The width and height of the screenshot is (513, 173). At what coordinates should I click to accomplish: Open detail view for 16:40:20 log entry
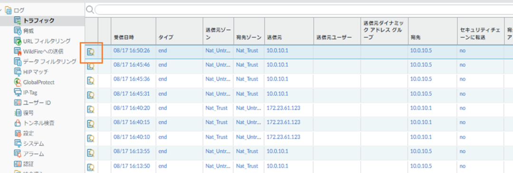(x=91, y=109)
